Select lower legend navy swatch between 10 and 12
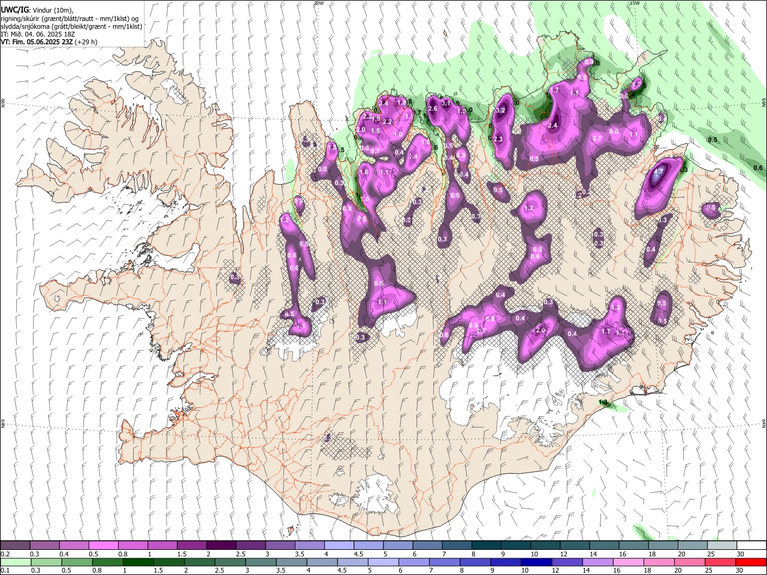This screenshot has width=767, height=575. (537, 562)
